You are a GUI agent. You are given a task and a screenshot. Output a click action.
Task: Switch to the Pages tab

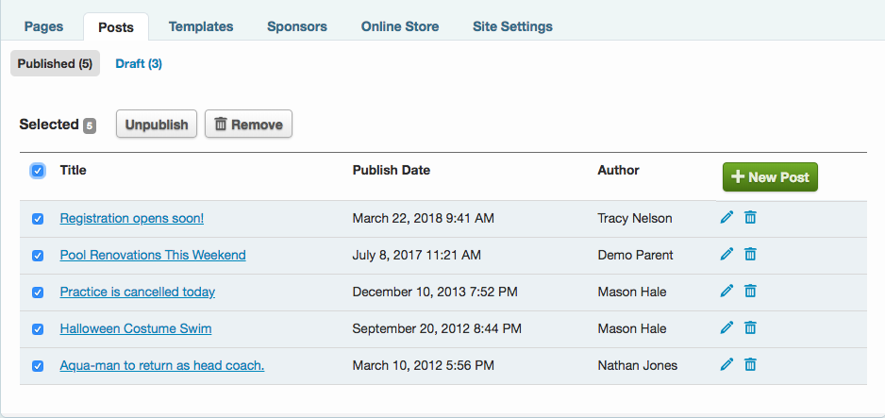coord(43,26)
